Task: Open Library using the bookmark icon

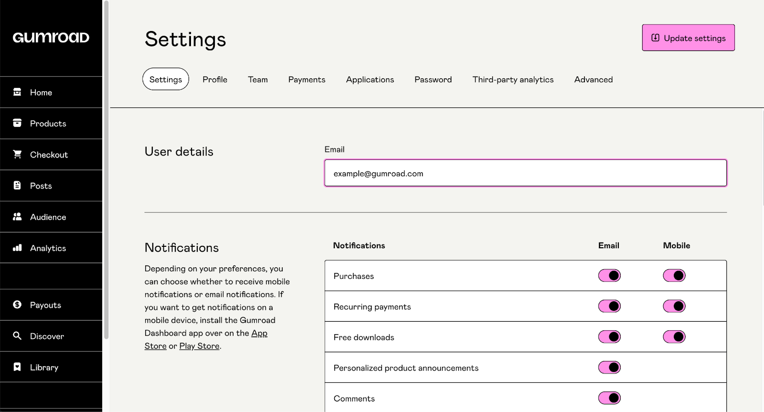Action: (17, 367)
